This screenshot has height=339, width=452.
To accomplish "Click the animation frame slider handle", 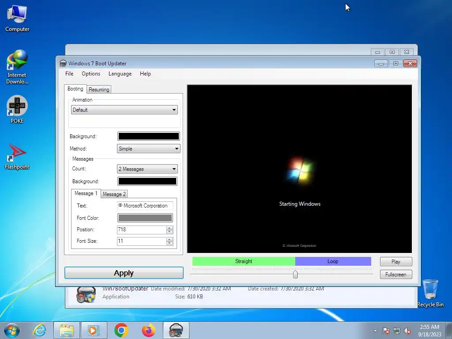I will pos(295,274).
